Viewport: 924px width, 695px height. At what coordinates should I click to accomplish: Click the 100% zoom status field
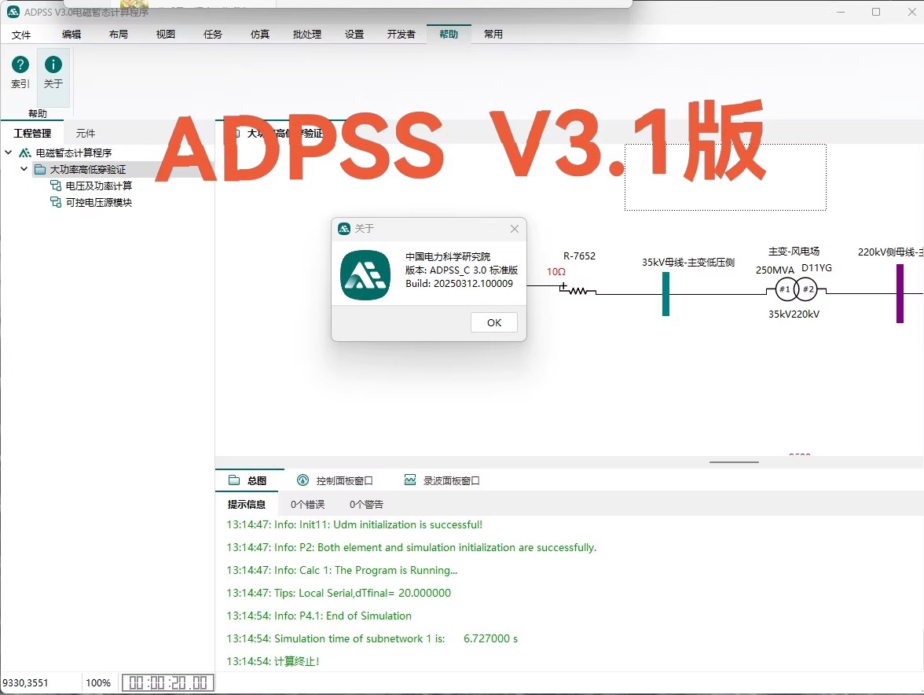click(97, 682)
